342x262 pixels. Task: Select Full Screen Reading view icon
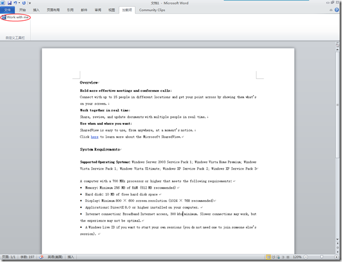pos(273,257)
